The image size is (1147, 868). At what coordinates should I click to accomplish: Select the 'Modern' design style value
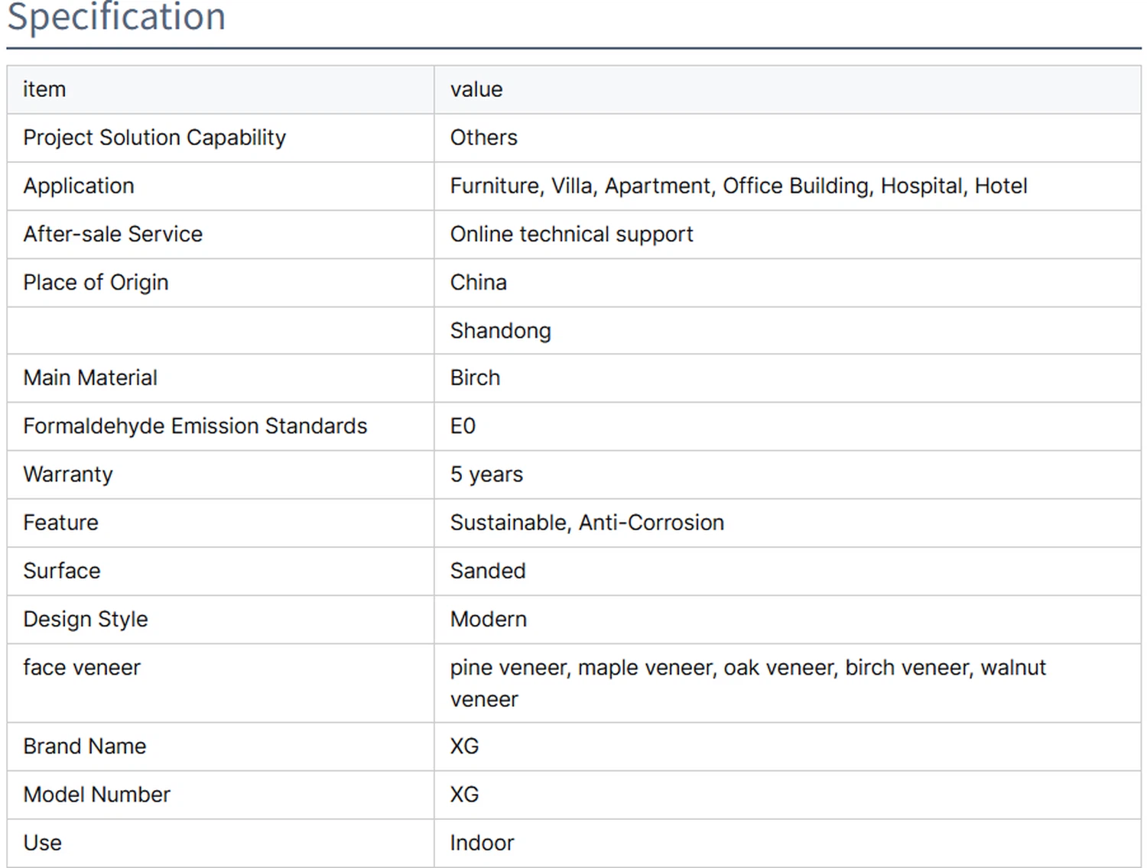pos(488,619)
